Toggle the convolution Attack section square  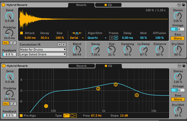[x=21, y=33]
